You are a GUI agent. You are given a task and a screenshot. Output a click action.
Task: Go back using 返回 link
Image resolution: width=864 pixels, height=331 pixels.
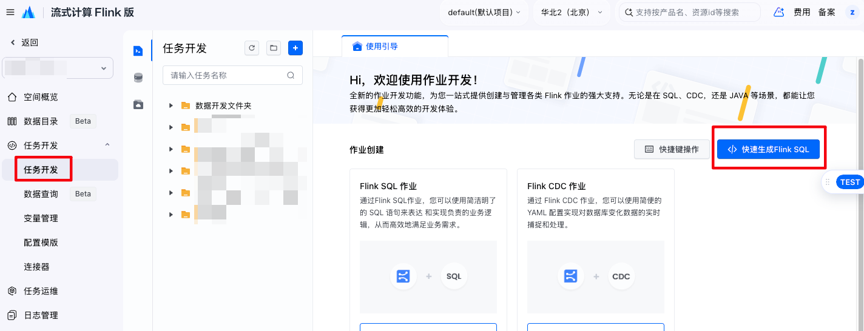point(25,42)
